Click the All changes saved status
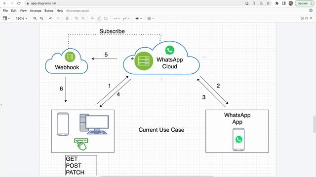316x177 pixels. point(78,11)
